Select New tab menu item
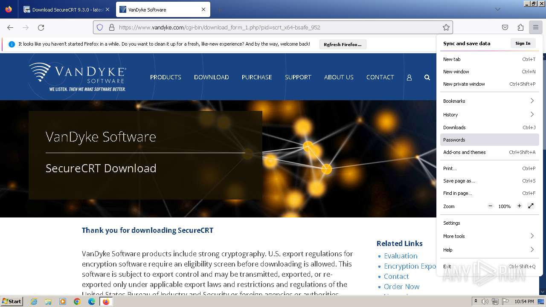Screen dimensions: 546x307 pyautogui.click(x=489, y=59)
